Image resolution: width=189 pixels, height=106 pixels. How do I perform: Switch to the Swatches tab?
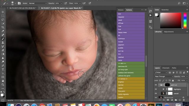165,10
